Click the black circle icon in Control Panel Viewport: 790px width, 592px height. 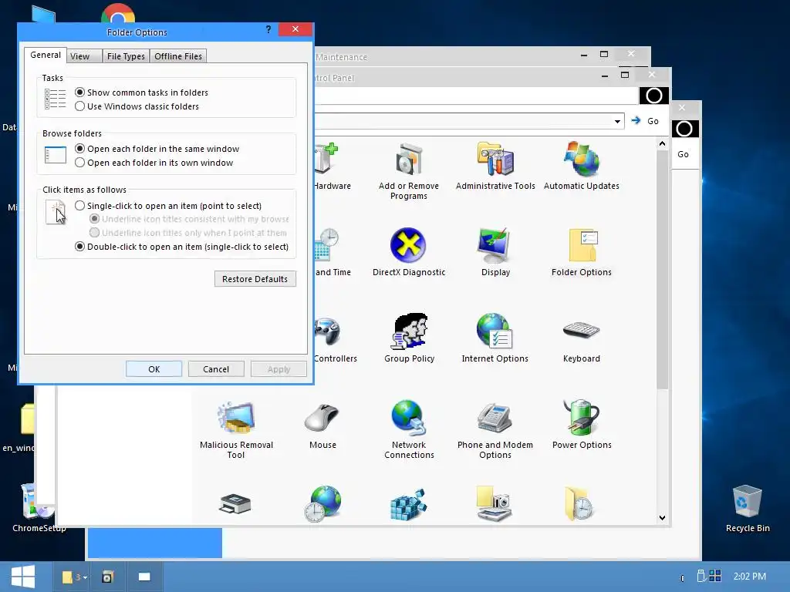click(x=654, y=96)
